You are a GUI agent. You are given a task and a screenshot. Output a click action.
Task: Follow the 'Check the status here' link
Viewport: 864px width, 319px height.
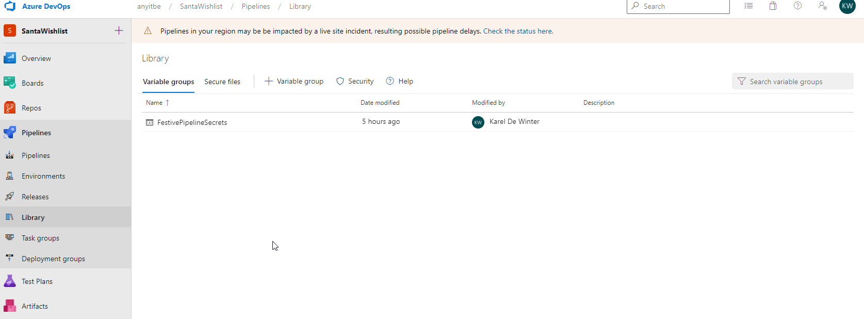517,31
